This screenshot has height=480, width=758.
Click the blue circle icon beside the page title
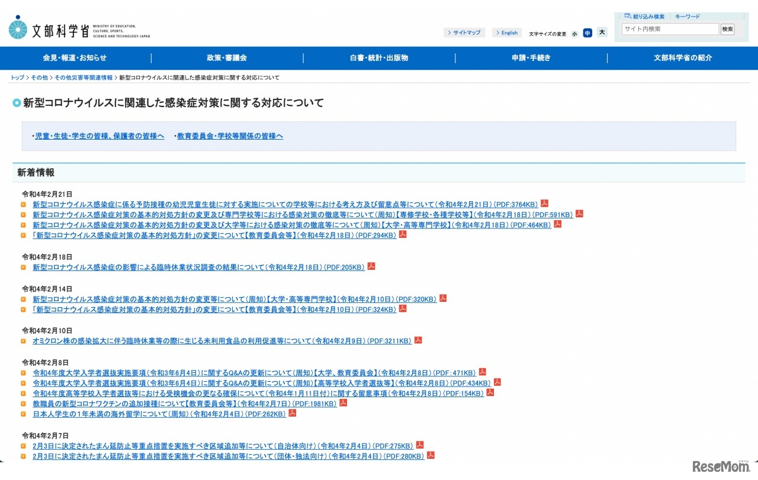(x=17, y=102)
